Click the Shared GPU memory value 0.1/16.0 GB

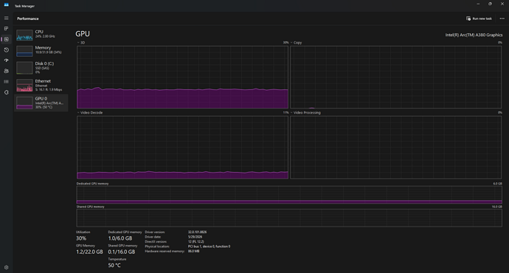click(x=122, y=252)
